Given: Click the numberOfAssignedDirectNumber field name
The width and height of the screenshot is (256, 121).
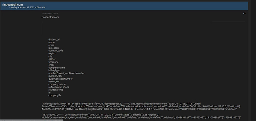Looking at the screenshot, I should (66, 73).
